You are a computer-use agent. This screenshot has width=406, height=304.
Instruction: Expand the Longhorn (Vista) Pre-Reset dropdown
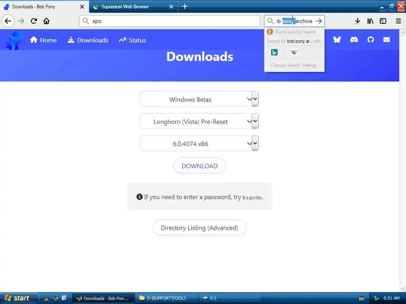(x=199, y=122)
